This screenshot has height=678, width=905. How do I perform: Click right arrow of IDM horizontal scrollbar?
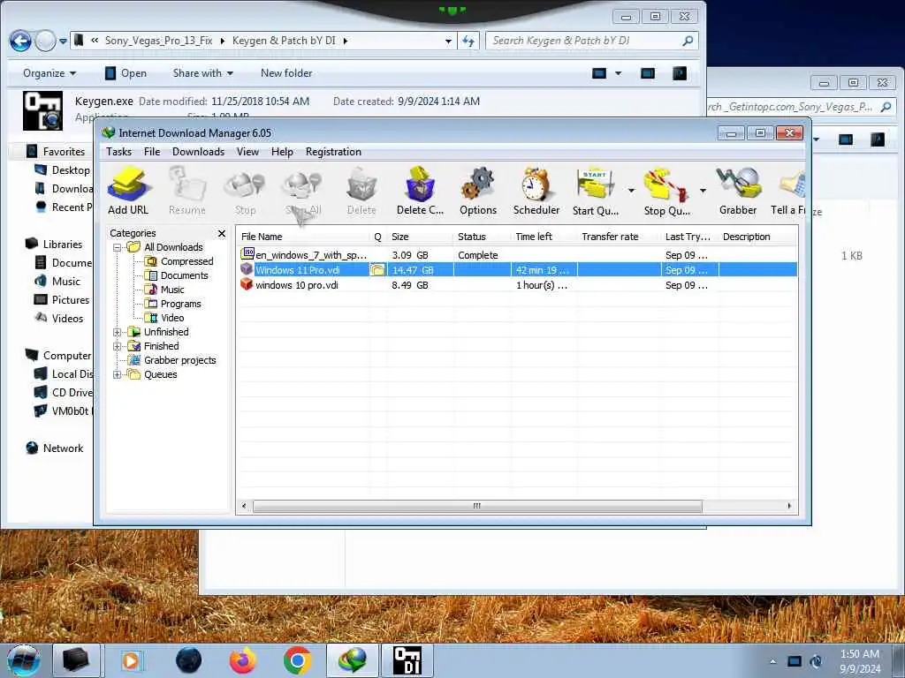(x=789, y=506)
